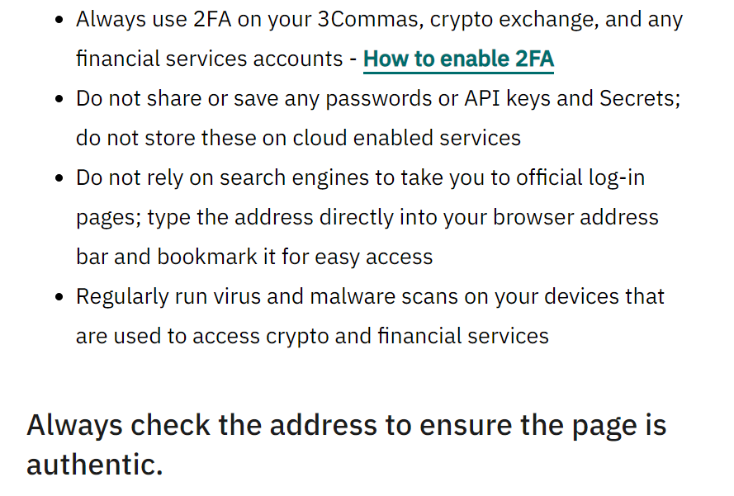Click the word 'authentic.' in the heading
The height and width of the screenshot is (496, 734).
pos(95,464)
